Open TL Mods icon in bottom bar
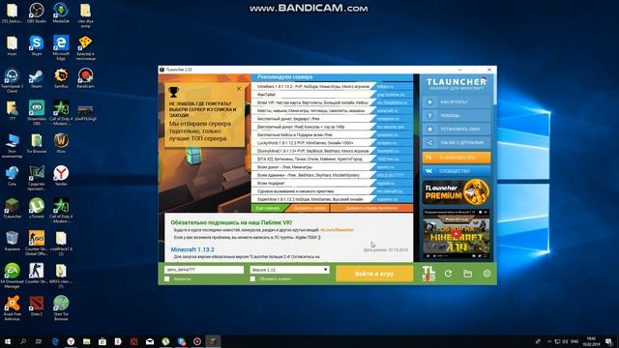The image size is (619, 348). pyautogui.click(x=428, y=273)
